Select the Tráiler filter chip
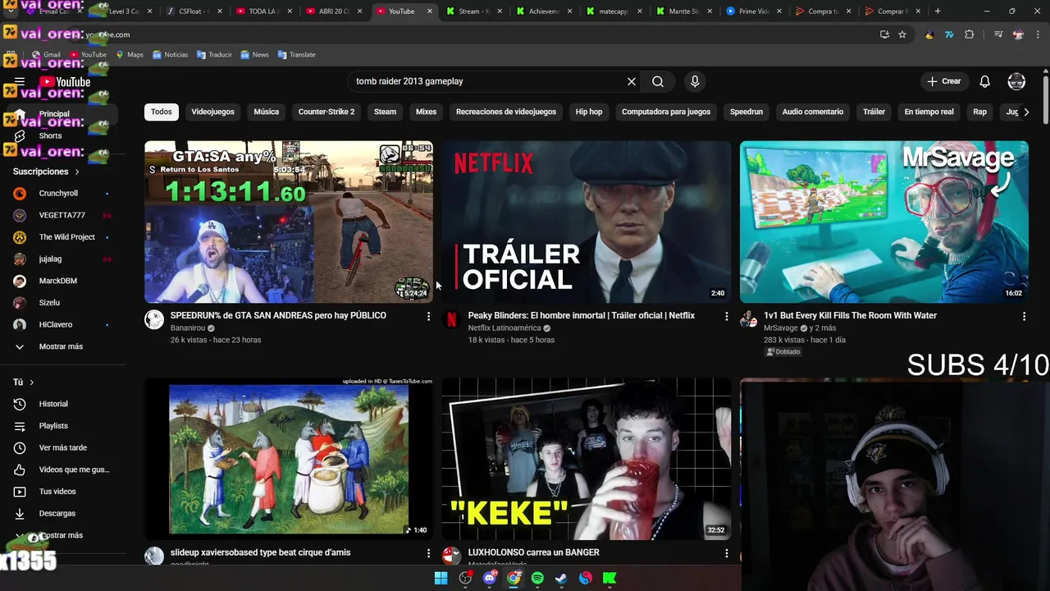This screenshot has width=1050, height=591. 874,112
